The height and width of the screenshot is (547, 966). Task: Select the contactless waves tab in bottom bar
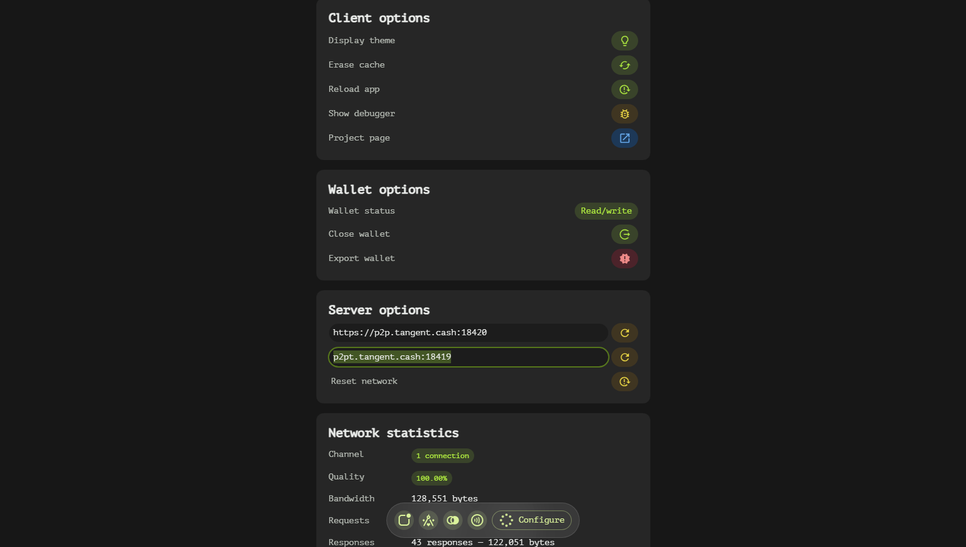click(x=477, y=520)
